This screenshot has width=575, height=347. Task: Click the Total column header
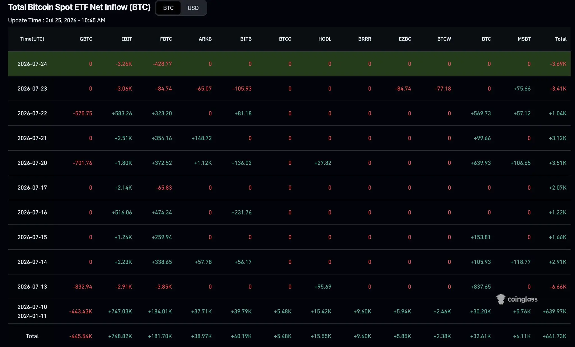pos(561,39)
